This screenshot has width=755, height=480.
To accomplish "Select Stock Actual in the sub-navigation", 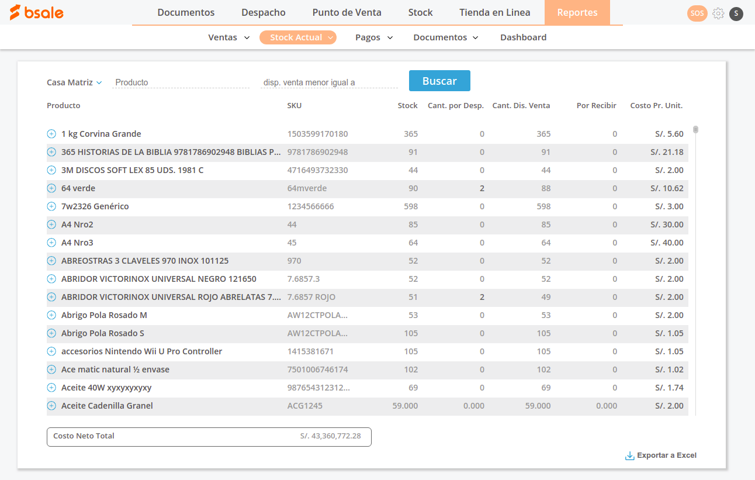I will [298, 37].
